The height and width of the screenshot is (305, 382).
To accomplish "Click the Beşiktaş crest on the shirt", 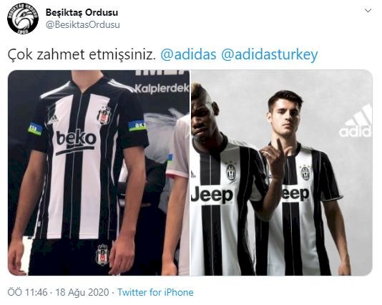I will 104,115.
